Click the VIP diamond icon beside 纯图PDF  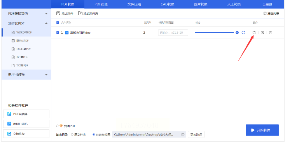pos(61,126)
